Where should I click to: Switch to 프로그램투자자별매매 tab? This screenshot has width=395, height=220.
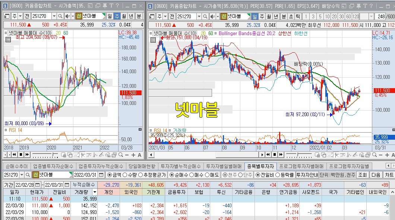point(301,167)
